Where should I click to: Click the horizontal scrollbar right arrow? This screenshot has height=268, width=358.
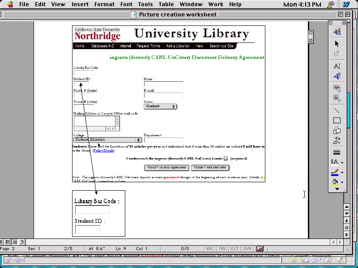pos(340,242)
